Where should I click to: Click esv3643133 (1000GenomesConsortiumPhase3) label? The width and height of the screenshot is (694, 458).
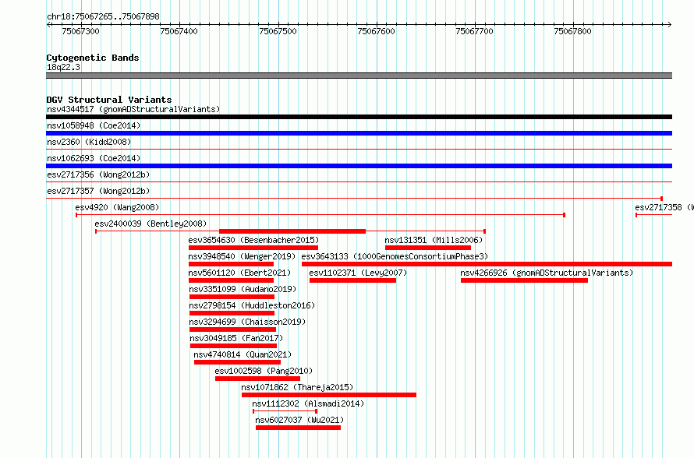coord(395,256)
